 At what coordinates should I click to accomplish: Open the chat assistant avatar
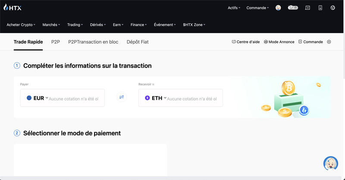click(330, 164)
